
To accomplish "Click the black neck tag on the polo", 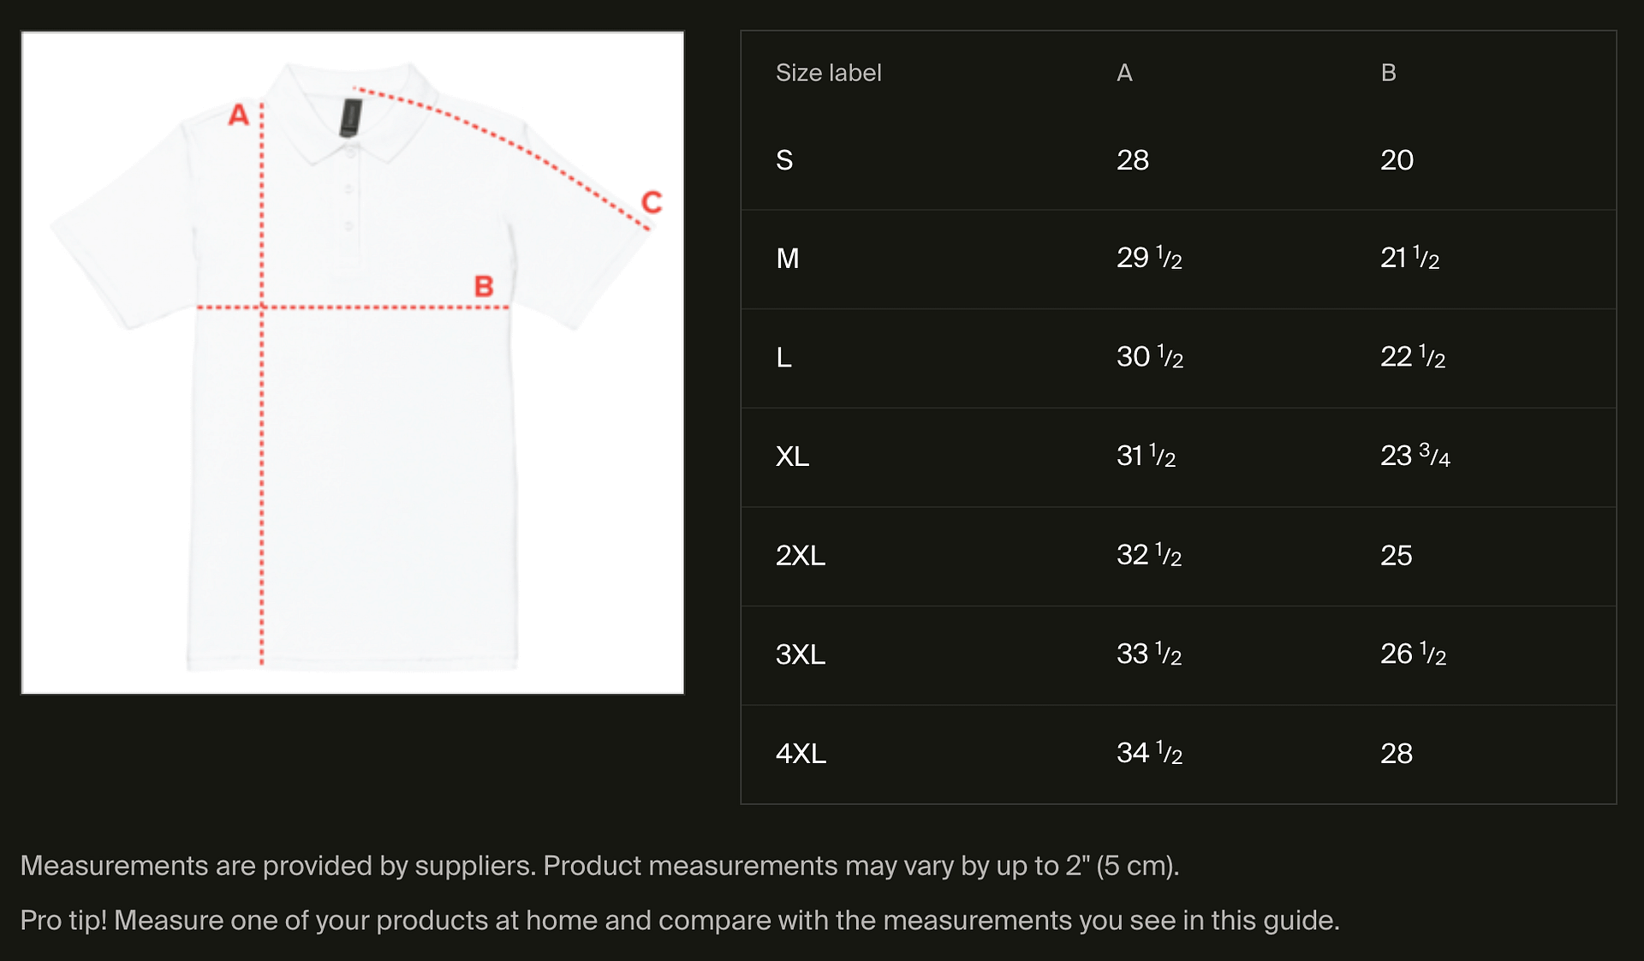I will pyautogui.click(x=350, y=117).
